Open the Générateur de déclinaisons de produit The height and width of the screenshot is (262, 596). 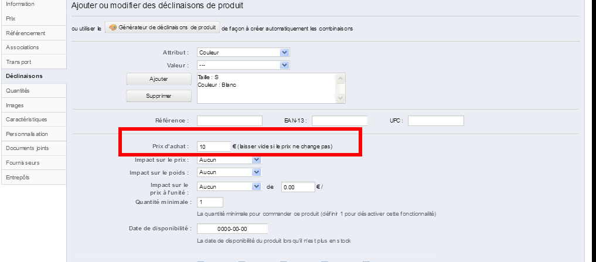162,28
